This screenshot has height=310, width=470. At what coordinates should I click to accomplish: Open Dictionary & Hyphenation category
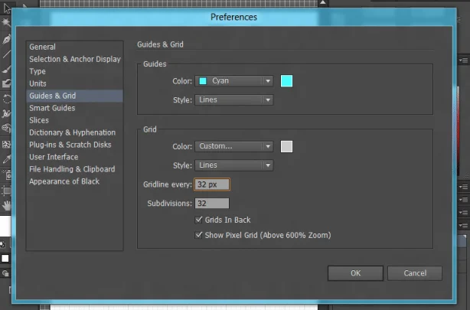point(75,132)
